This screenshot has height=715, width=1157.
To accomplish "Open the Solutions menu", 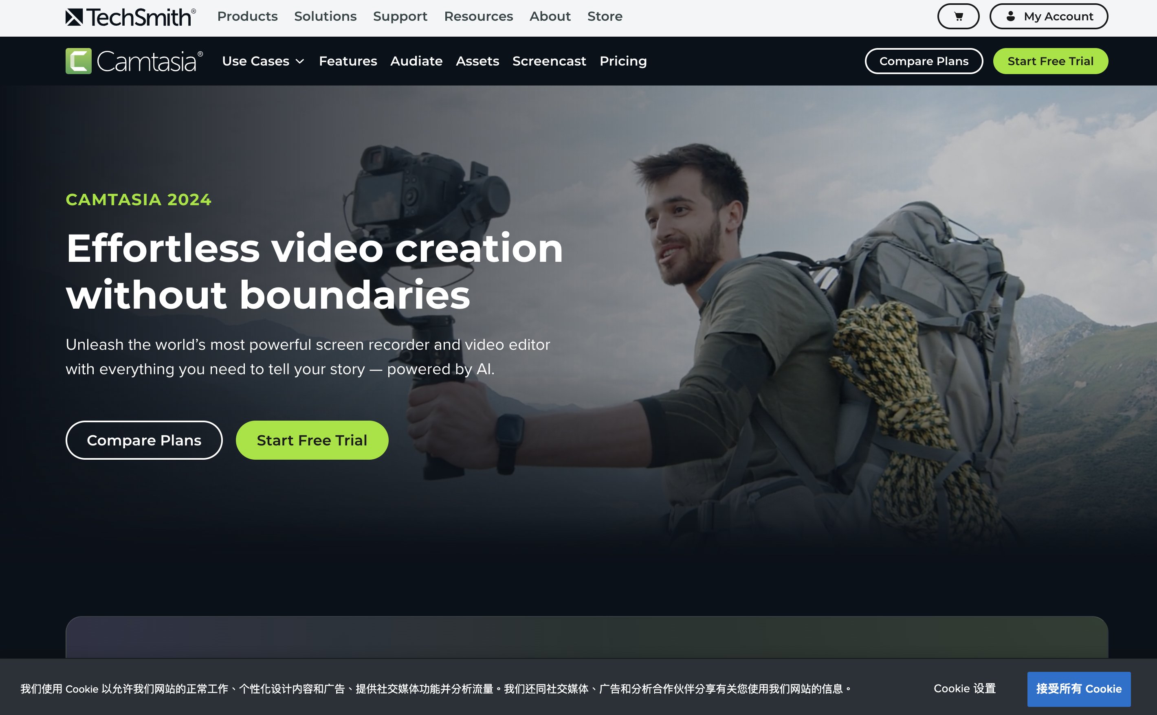I will click(x=326, y=17).
